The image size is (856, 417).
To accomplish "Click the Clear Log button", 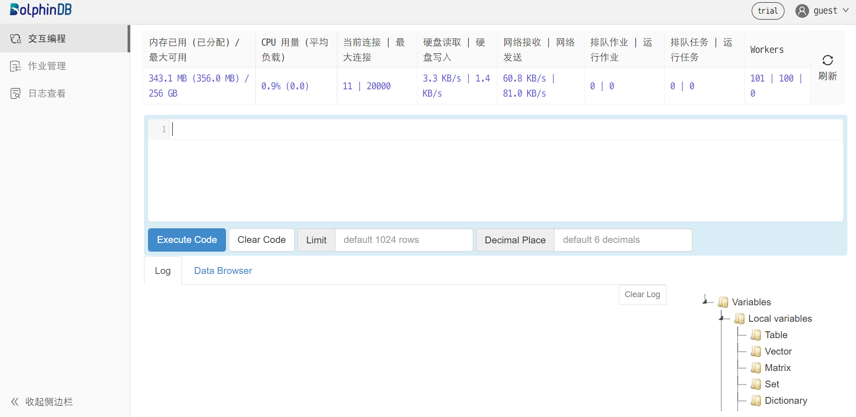I will click(x=642, y=294).
